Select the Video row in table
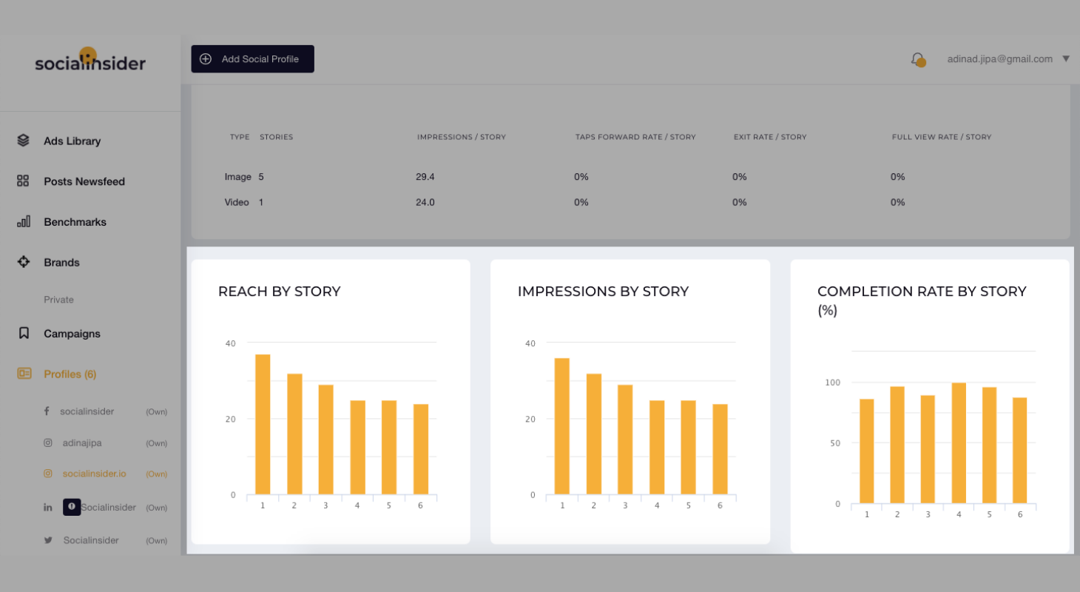This screenshot has height=592, width=1080. pos(630,202)
